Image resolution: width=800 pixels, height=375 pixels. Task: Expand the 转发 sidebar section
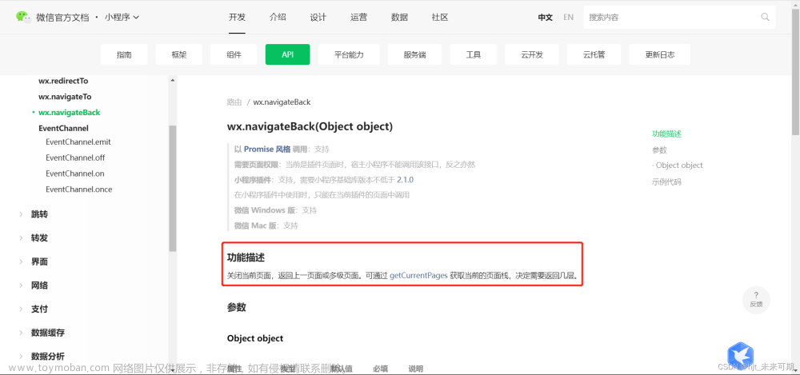coord(39,237)
